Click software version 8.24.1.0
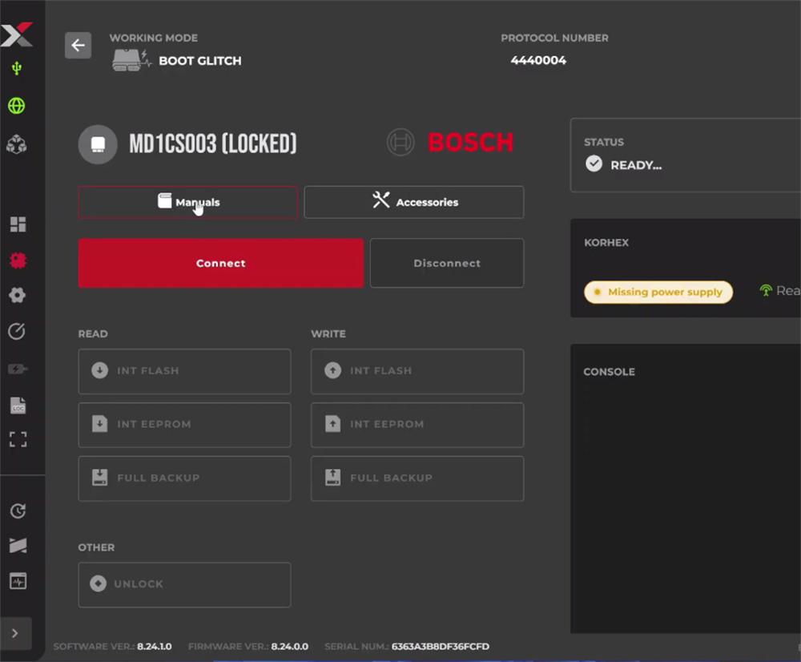The width and height of the screenshot is (801, 662). click(x=155, y=647)
